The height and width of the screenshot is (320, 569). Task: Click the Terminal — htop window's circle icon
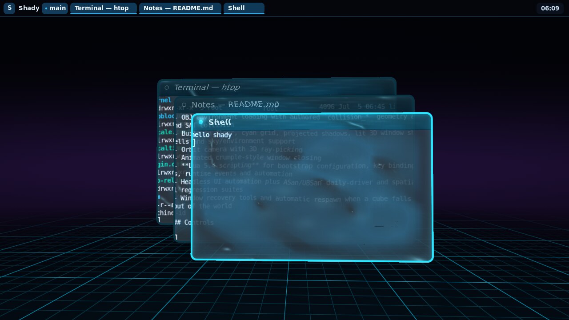pos(167,88)
